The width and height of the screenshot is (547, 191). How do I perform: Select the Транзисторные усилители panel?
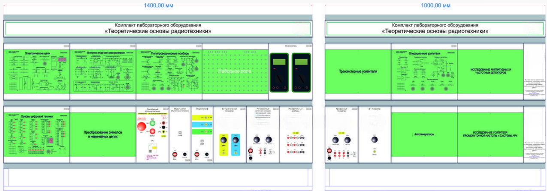(x=358, y=72)
